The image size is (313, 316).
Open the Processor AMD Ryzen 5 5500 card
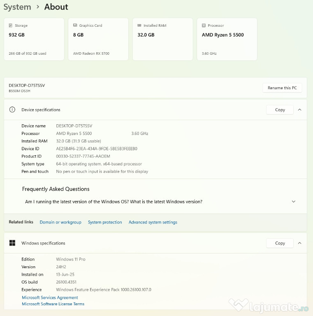pyautogui.click(x=227, y=39)
